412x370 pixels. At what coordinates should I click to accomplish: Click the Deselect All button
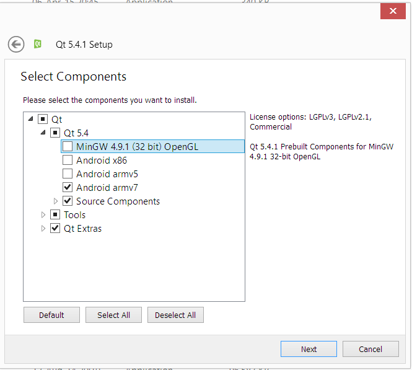[x=175, y=315]
